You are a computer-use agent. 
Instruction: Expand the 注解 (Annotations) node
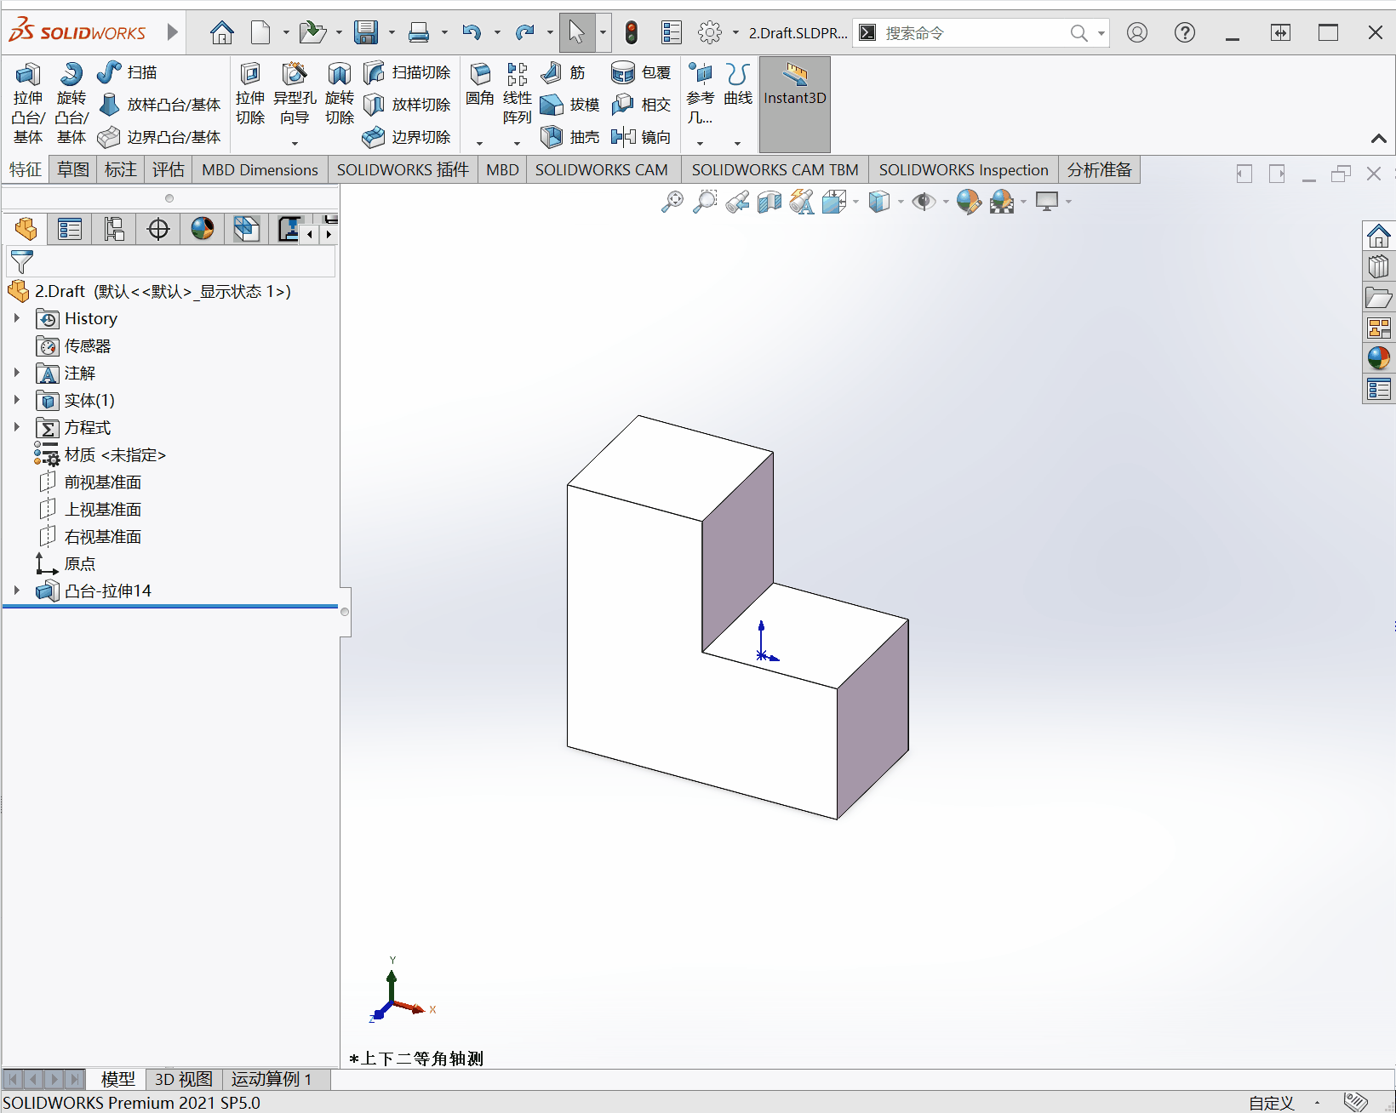pyautogui.click(x=16, y=373)
